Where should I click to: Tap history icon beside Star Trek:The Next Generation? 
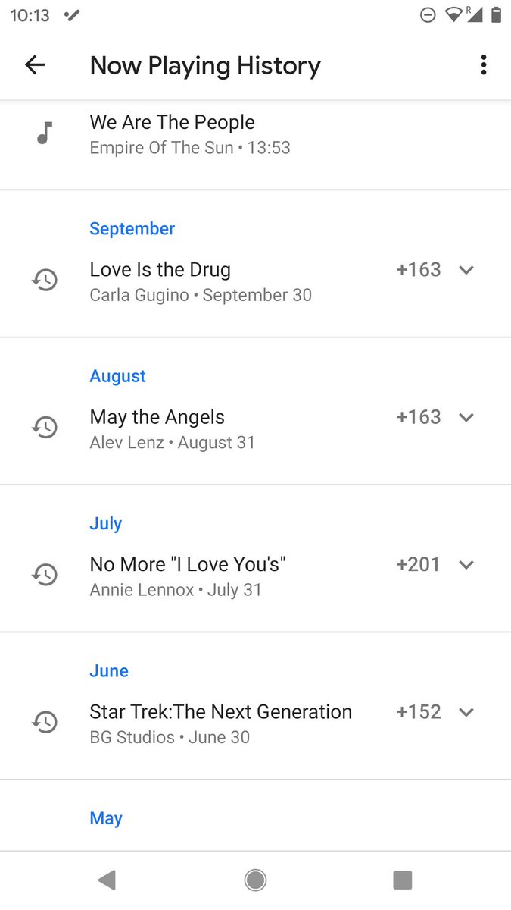(45, 722)
